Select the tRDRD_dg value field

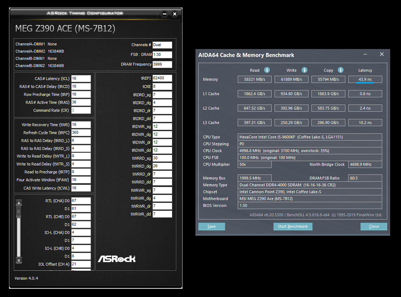(x=162, y=103)
